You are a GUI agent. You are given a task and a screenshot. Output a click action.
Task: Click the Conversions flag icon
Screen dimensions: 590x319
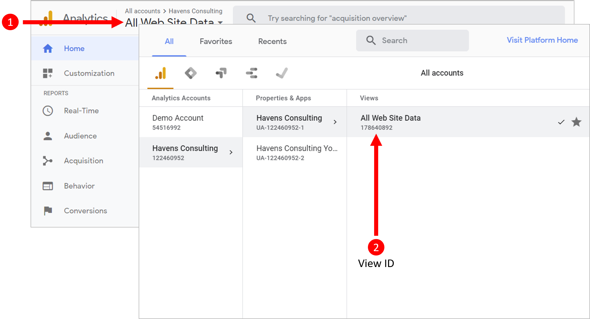pos(48,211)
